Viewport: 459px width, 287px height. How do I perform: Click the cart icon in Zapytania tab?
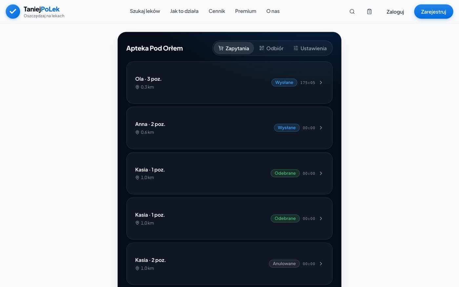pos(221,48)
